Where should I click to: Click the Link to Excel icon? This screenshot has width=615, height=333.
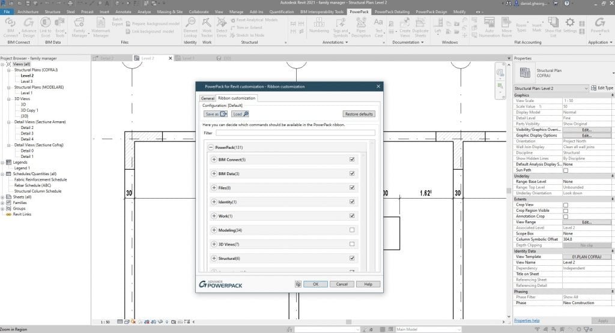coord(46,26)
